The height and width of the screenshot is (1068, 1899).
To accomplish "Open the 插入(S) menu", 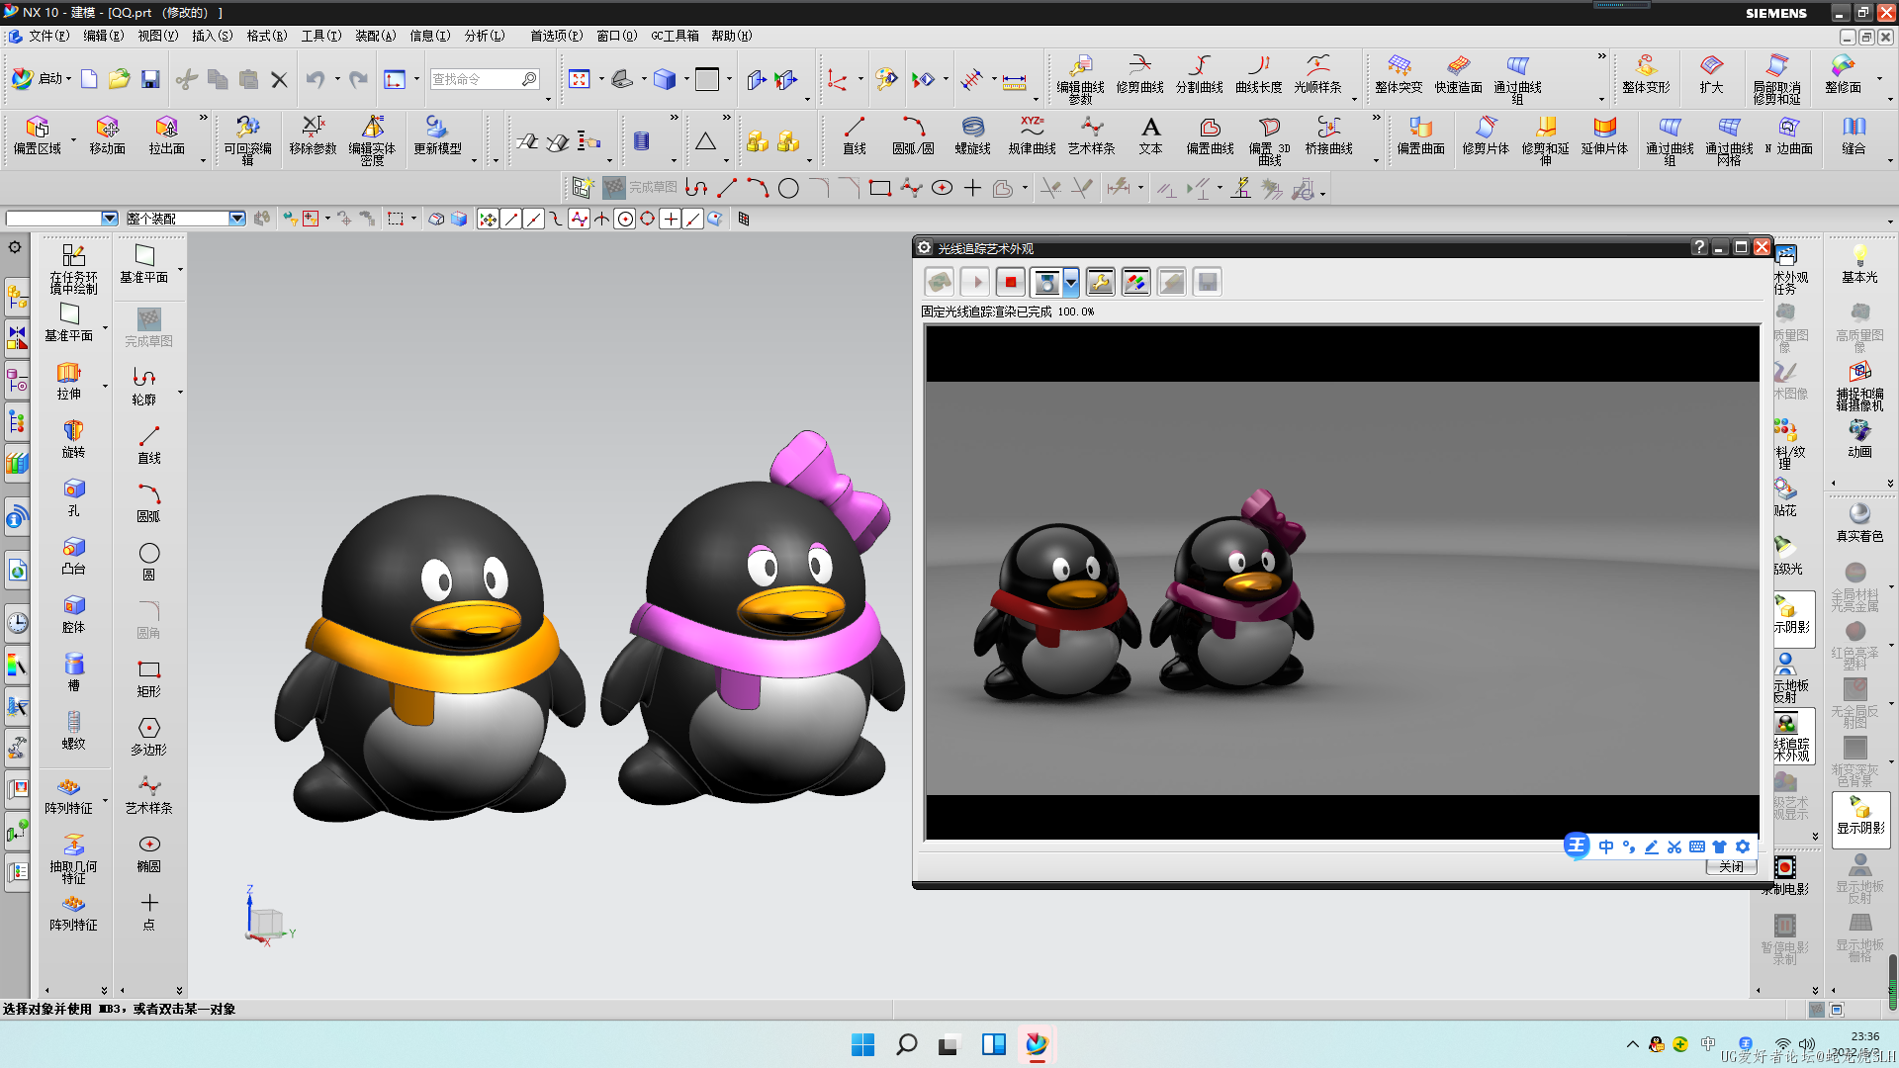I will [212, 36].
